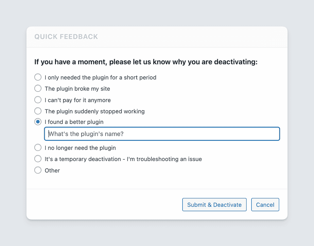The image size is (314, 246).
Task: Pick the 'I can't pay for it anymore' radio button
Action: point(38,100)
